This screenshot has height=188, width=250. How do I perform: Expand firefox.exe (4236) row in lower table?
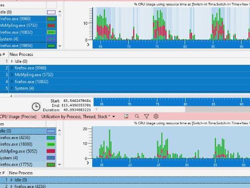pos(11,187)
